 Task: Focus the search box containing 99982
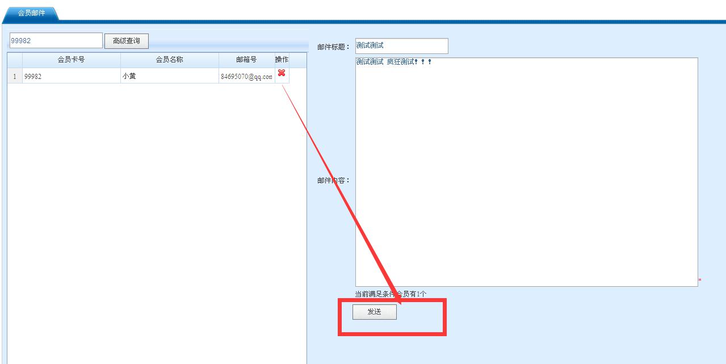[x=56, y=40]
